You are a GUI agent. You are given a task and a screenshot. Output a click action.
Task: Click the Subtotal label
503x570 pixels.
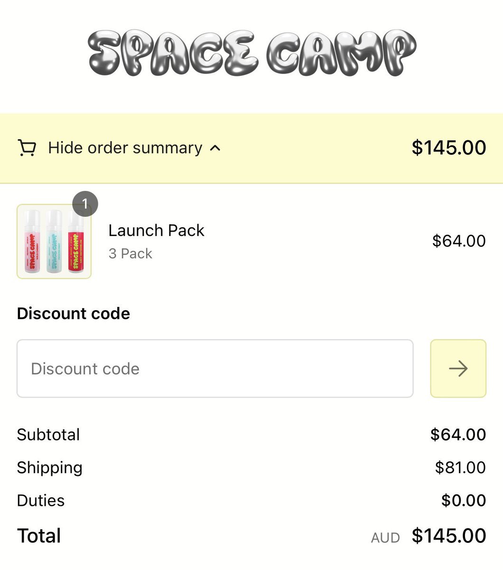(48, 435)
